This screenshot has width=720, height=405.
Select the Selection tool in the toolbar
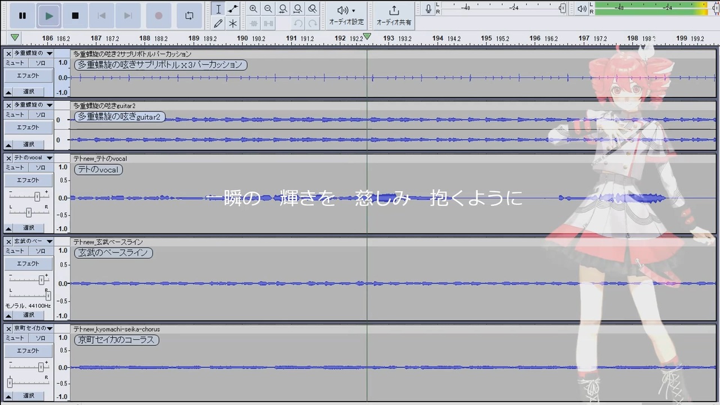pyautogui.click(x=218, y=8)
